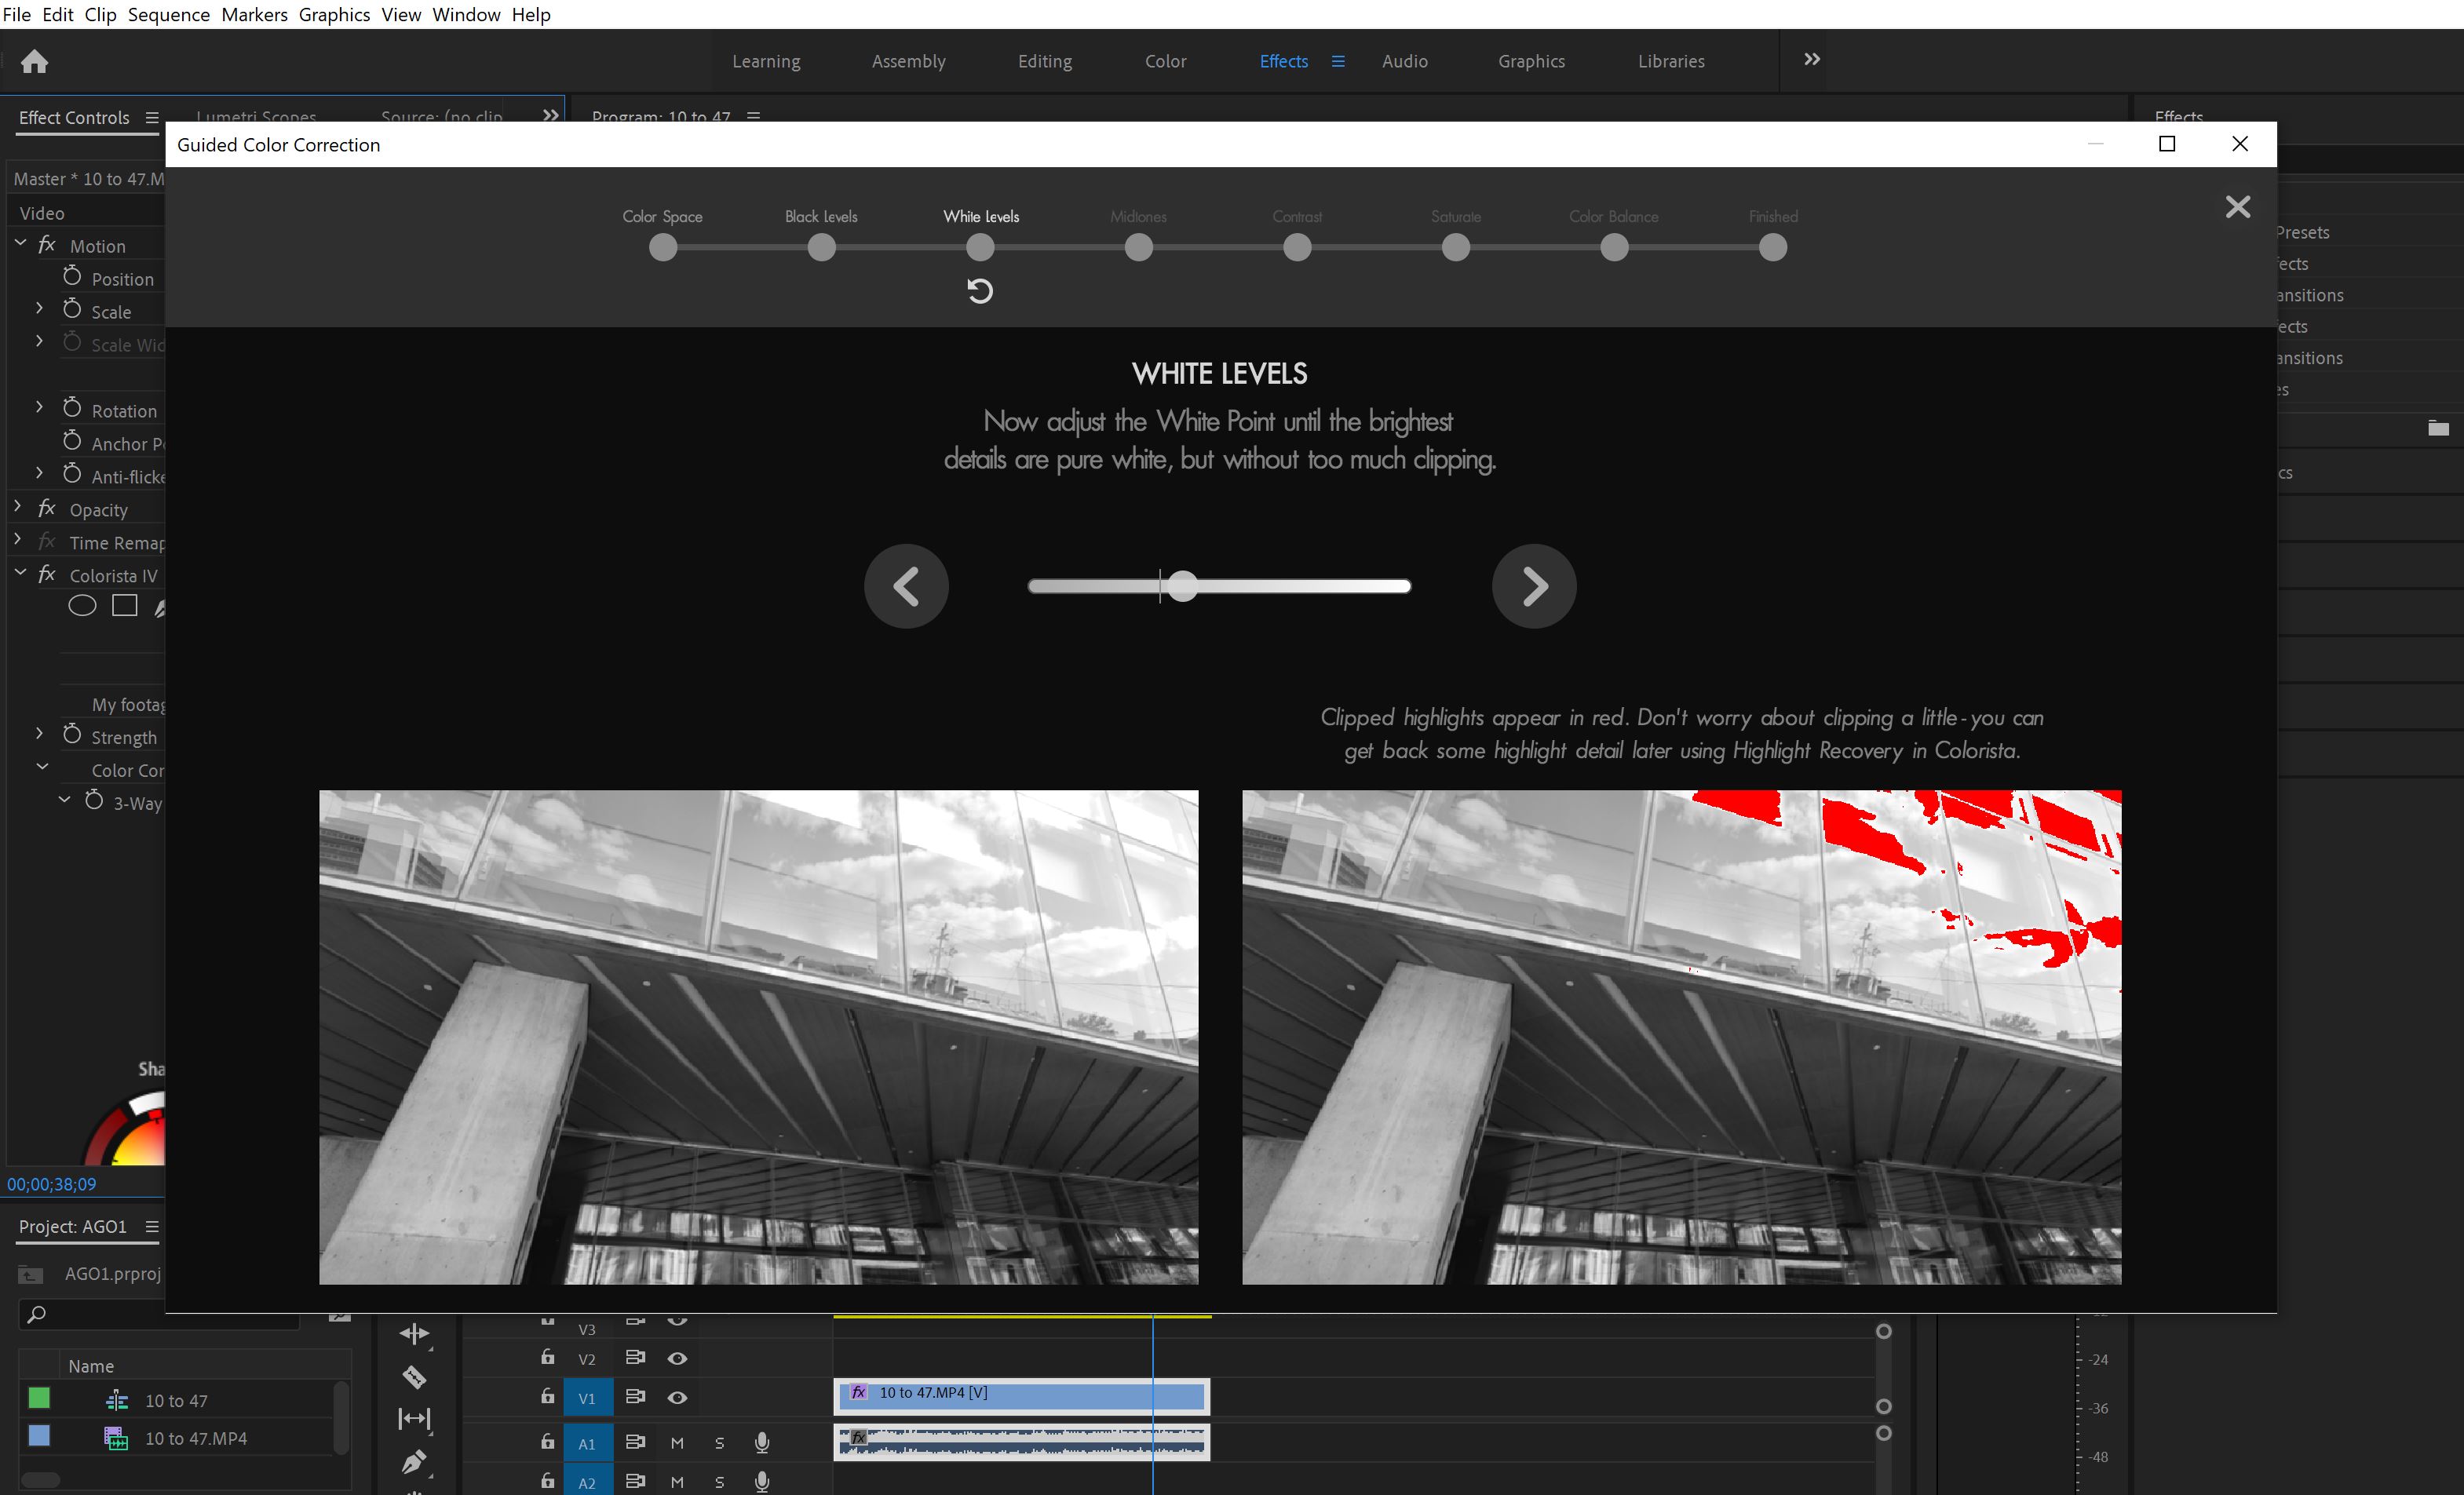Select the Razor tool

click(x=414, y=1377)
